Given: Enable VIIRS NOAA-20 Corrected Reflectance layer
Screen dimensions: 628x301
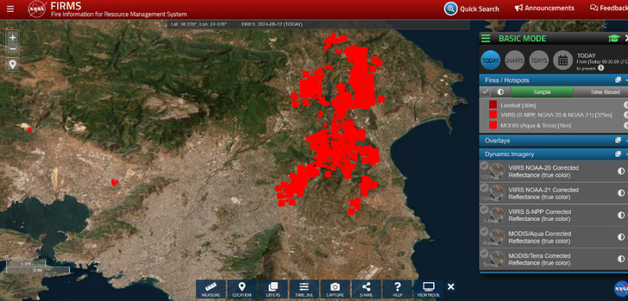Looking at the screenshot, I should point(484,166).
